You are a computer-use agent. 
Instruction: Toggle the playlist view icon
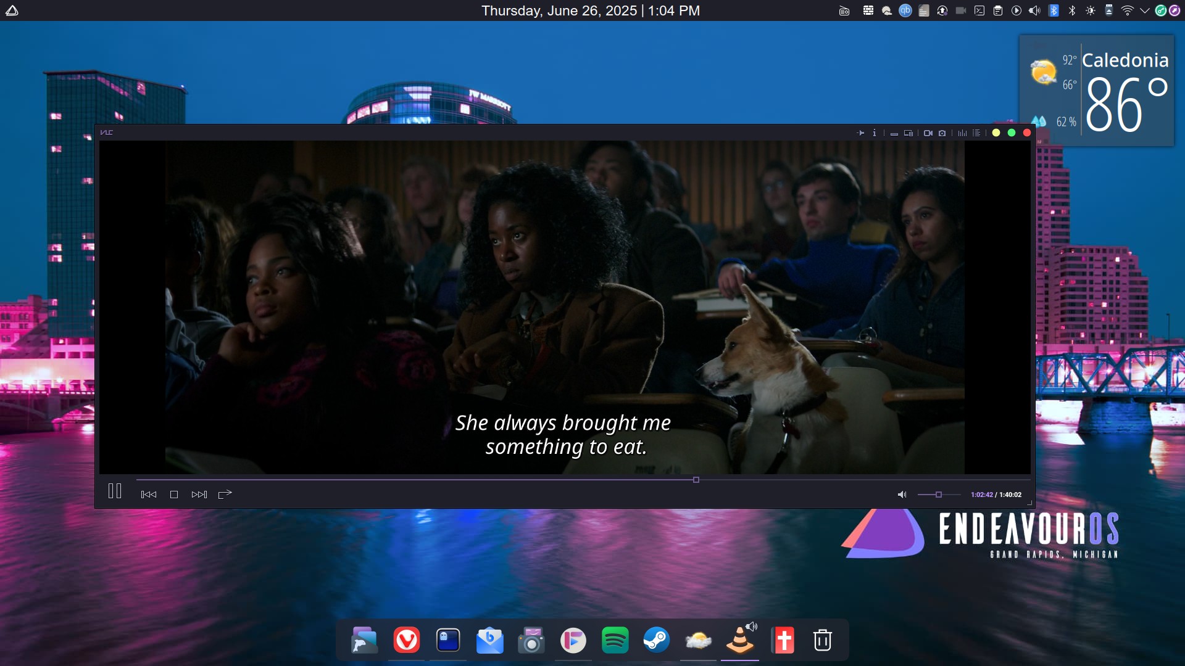point(976,133)
